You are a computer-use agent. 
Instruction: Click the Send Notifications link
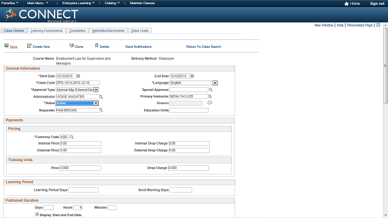click(138, 47)
